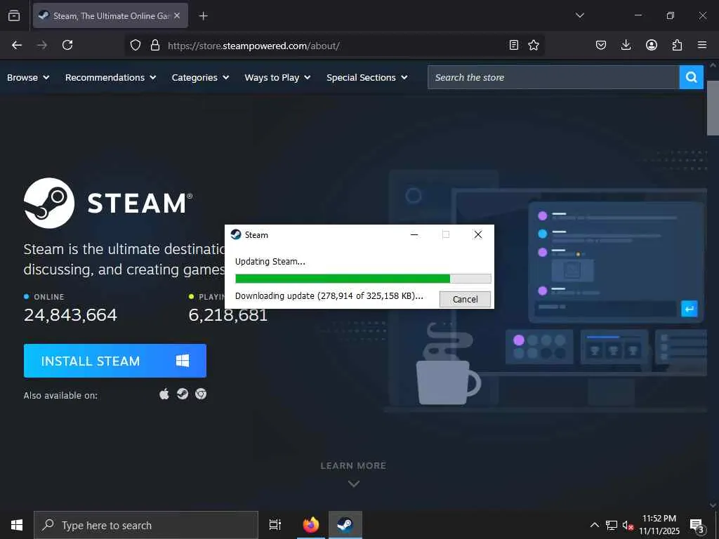The image size is (719, 539).
Task: Show site security padlock info
Action: (155, 45)
